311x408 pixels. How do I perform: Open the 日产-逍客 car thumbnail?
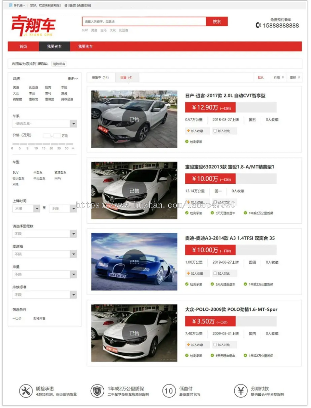point(134,119)
